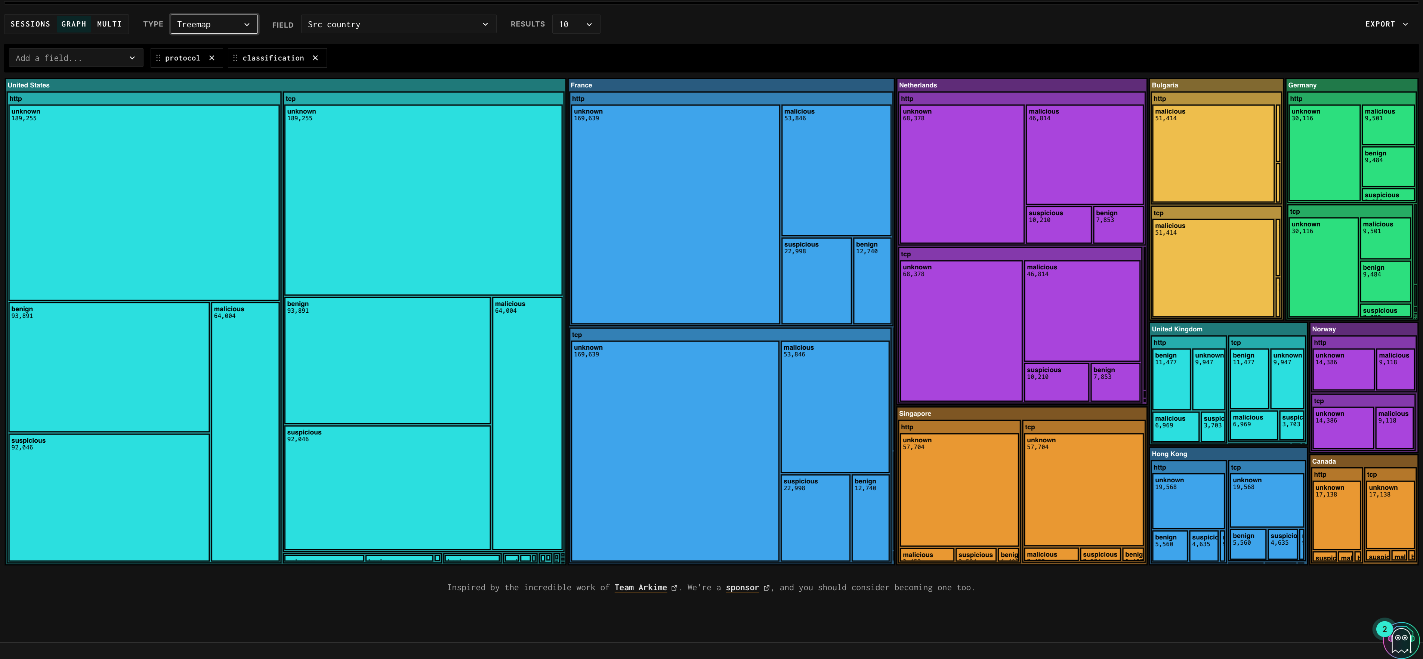The width and height of the screenshot is (1423, 659).
Task: Click the external link icon after sponsor
Action: (766, 588)
